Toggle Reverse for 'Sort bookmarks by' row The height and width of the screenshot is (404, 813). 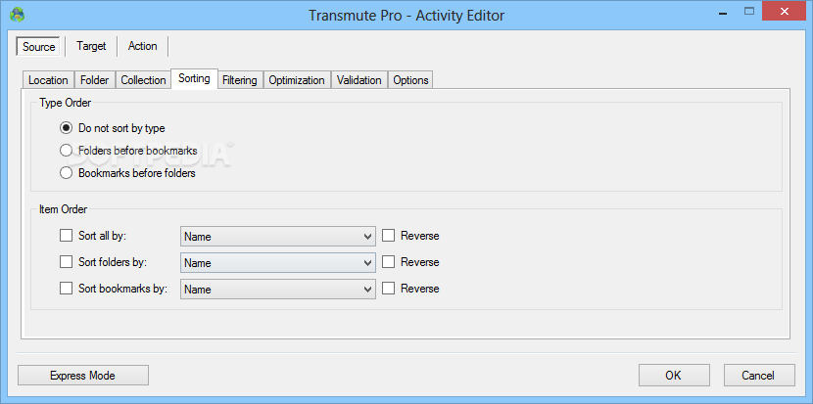pyautogui.click(x=388, y=289)
